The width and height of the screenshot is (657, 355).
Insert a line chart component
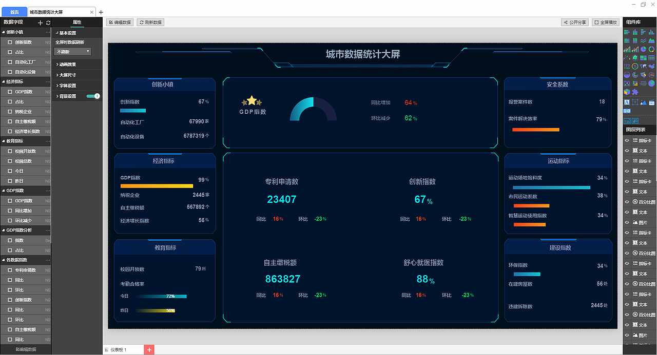643,40
